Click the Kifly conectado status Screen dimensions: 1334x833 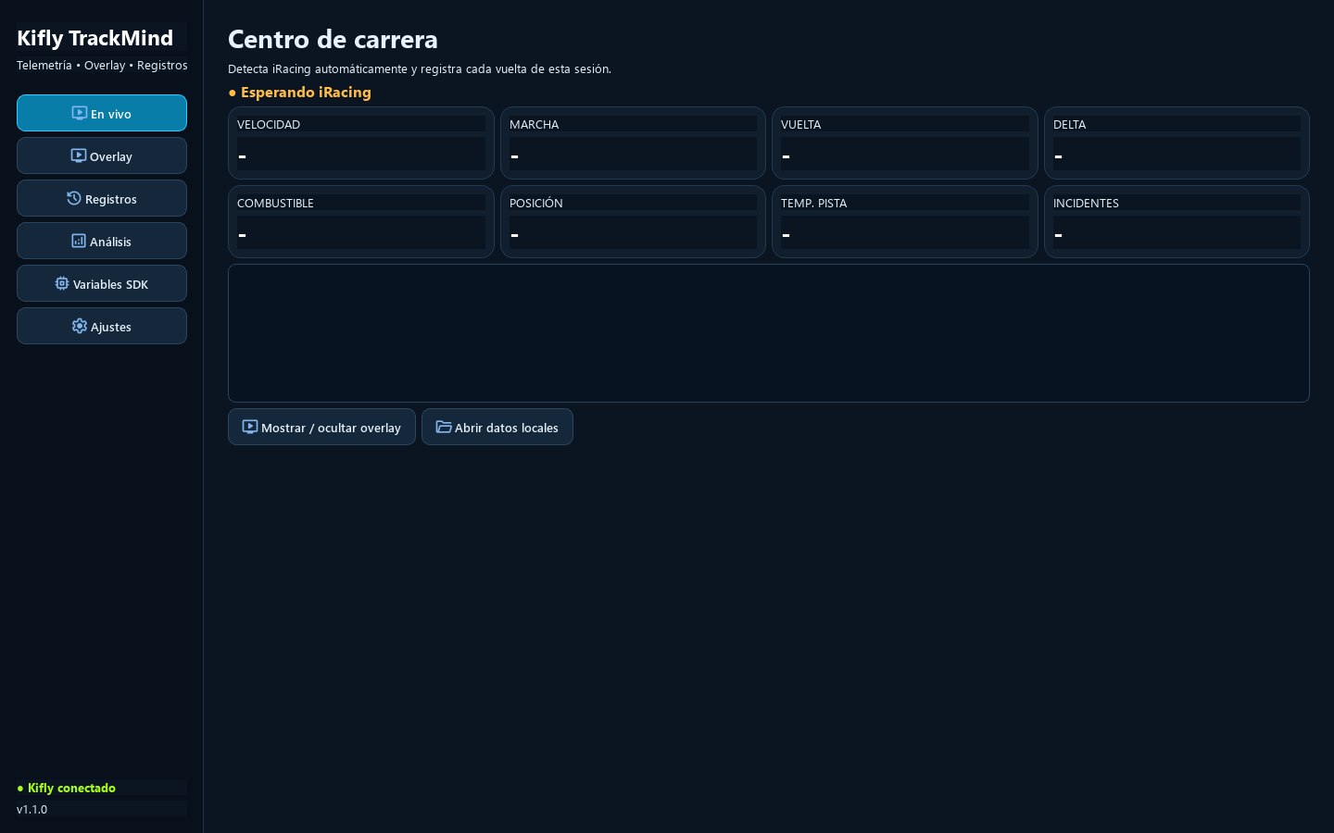point(66,788)
